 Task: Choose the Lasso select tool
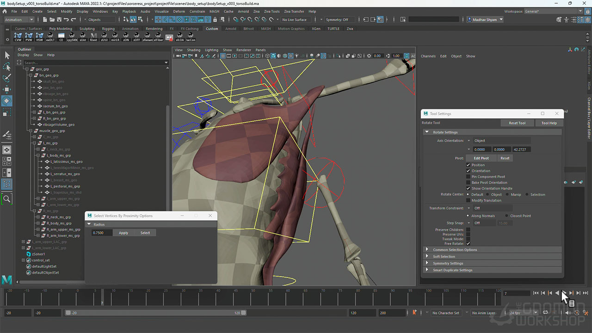click(7, 67)
